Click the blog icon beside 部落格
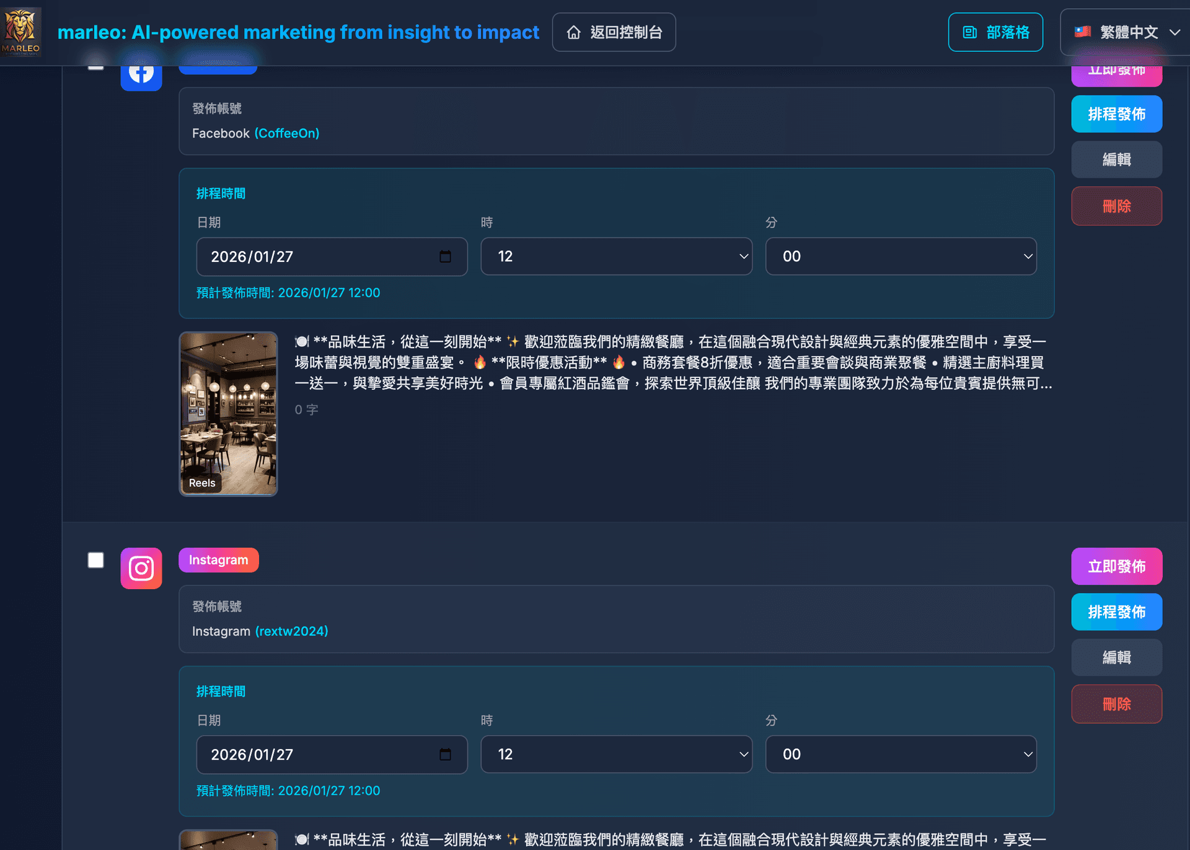The height and width of the screenshot is (850, 1190). 970,32
